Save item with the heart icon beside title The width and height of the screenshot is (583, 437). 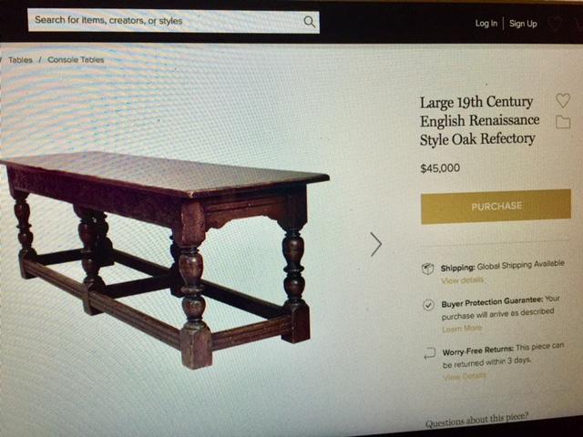pos(563,100)
